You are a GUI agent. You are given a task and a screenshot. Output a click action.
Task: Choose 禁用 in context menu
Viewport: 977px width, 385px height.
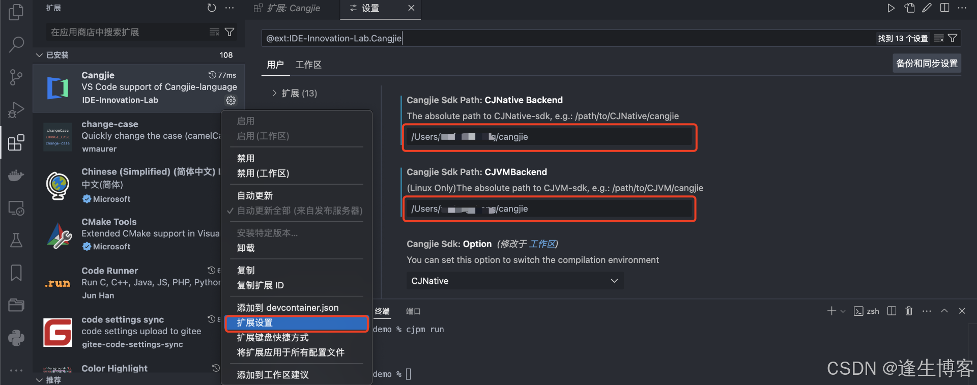297,159
